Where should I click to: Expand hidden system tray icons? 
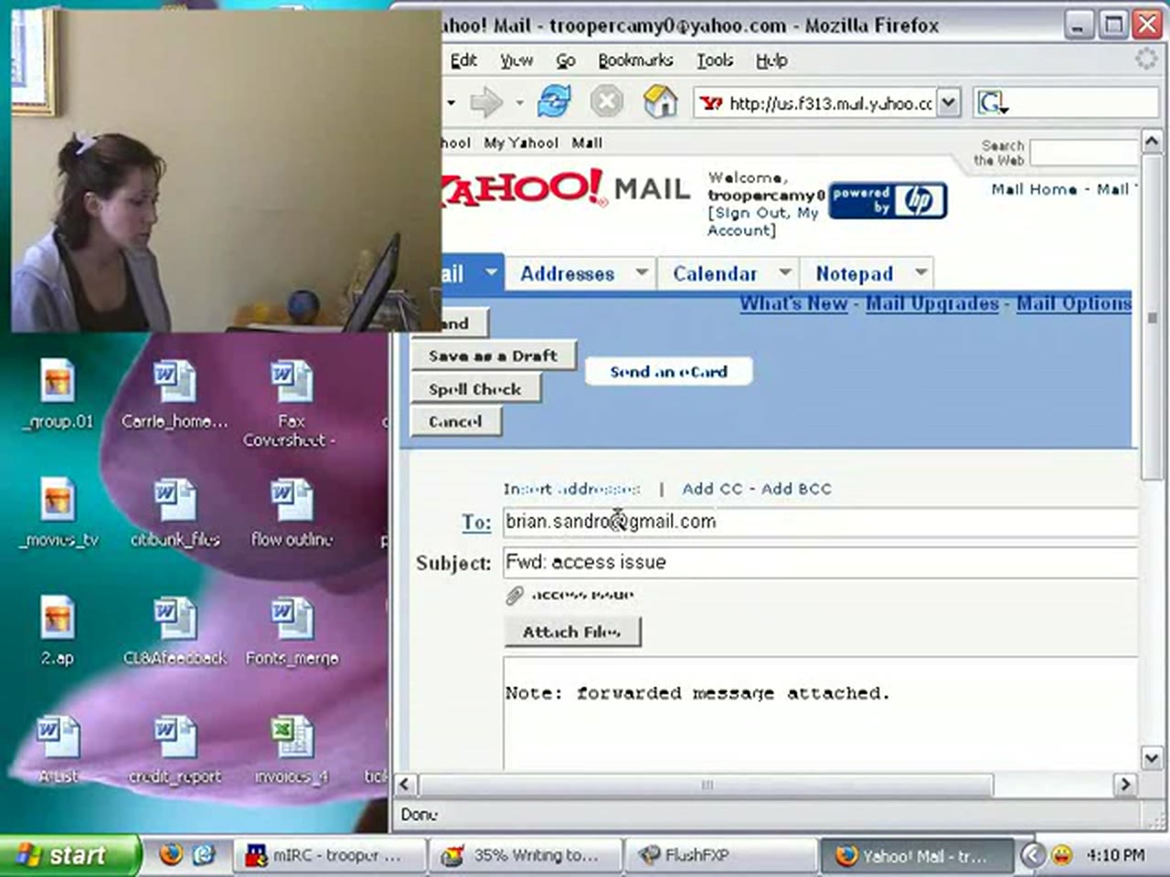tap(1032, 855)
